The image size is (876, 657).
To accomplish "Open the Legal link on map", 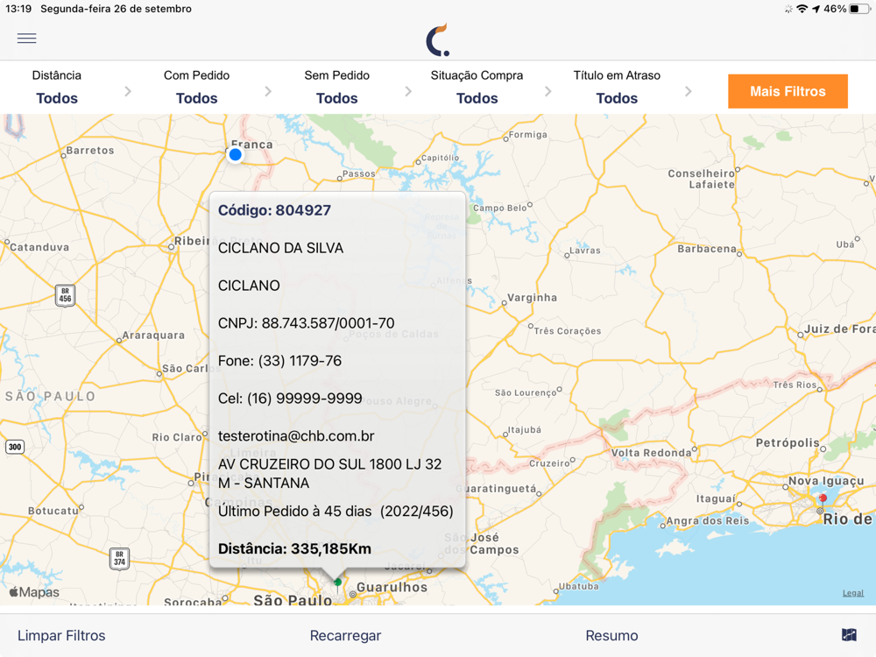I will (852, 593).
